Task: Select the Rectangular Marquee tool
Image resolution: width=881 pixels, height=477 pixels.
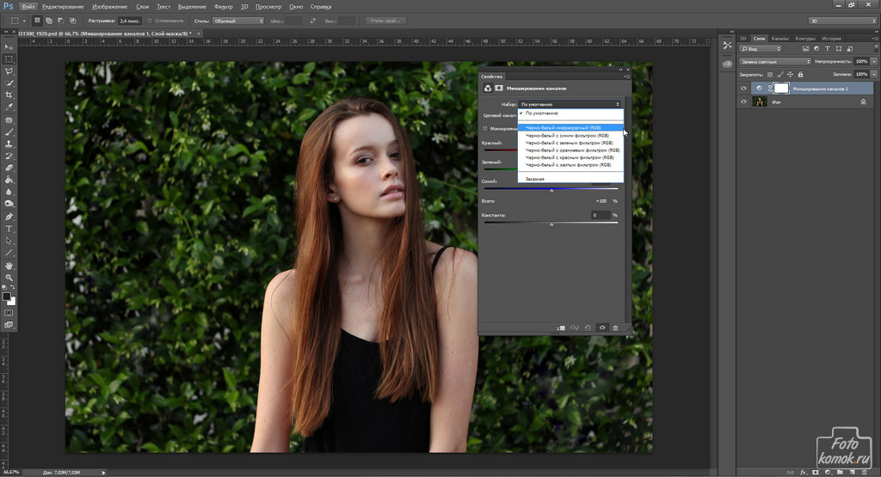Action: click(9, 59)
